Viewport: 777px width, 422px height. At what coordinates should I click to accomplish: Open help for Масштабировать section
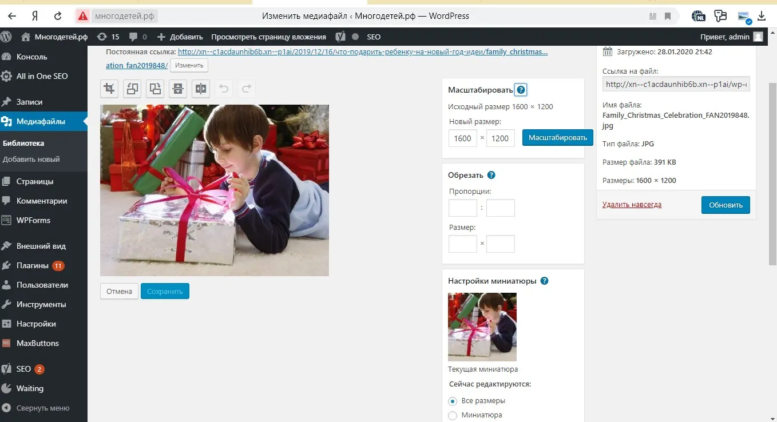pyautogui.click(x=520, y=90)
